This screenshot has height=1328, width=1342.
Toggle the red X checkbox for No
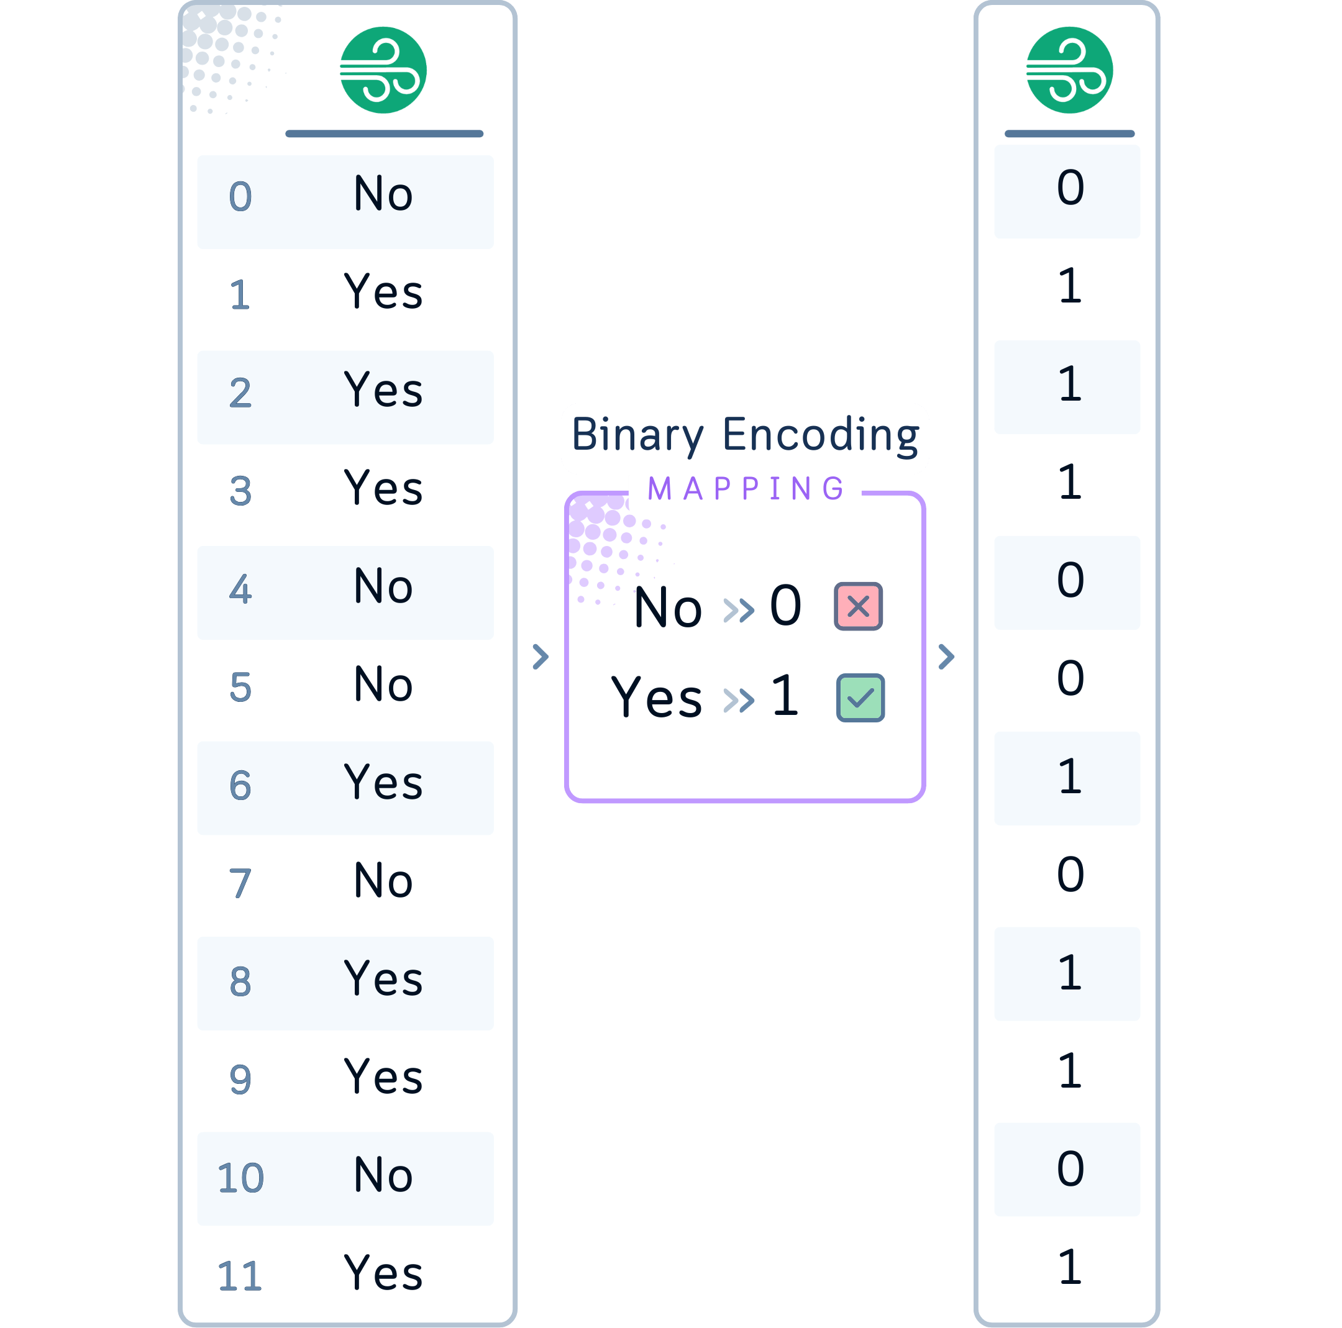(858, 606)
